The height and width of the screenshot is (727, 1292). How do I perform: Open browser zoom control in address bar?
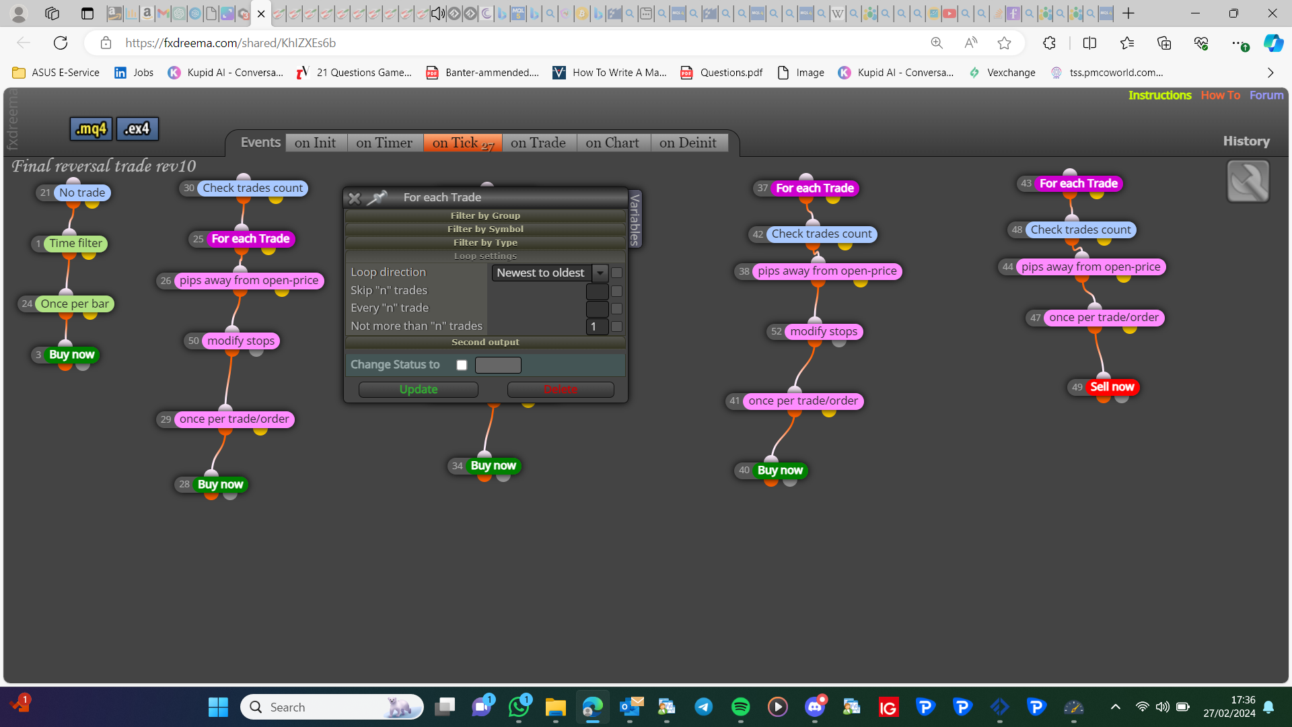point(937,43)
